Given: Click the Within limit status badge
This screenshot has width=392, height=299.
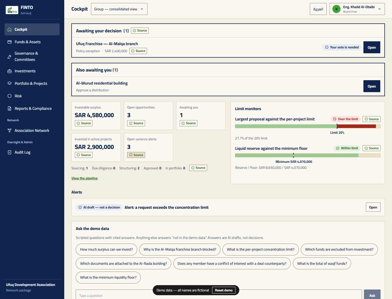Looking at the screenshot, I should [347, 148].
